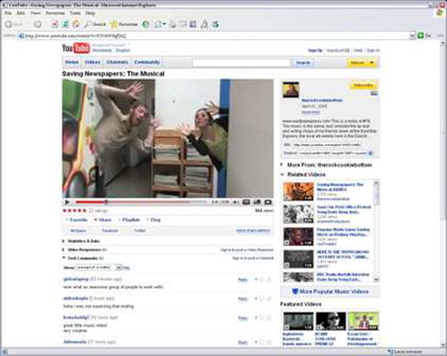The image size is (447, 356).
Task: Switch to the YouTube Home tab
Action: pyautogui.click(x=71, y=62)
